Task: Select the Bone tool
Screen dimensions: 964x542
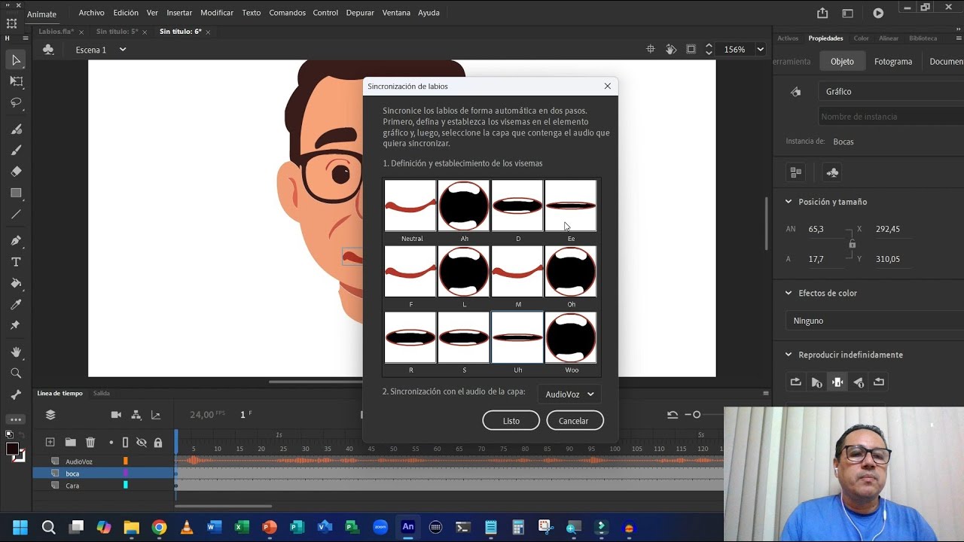Action: [x=16, y=394]
